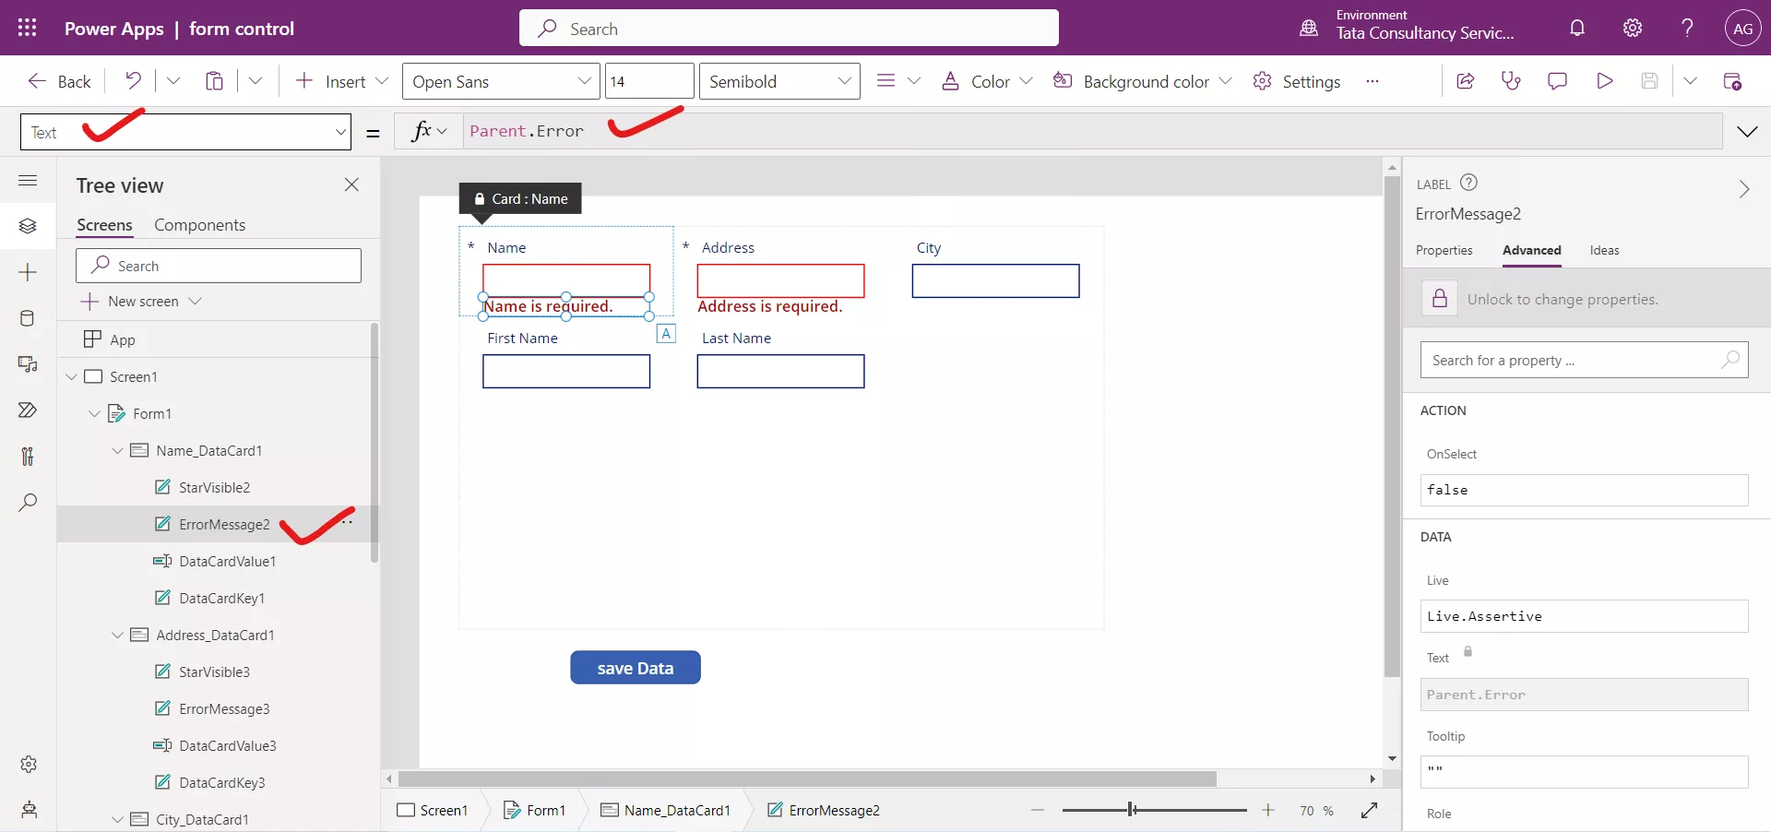Open the Data sources panel
The image size is (1771, 832).
pyautogui.click(x=28, y=318)
